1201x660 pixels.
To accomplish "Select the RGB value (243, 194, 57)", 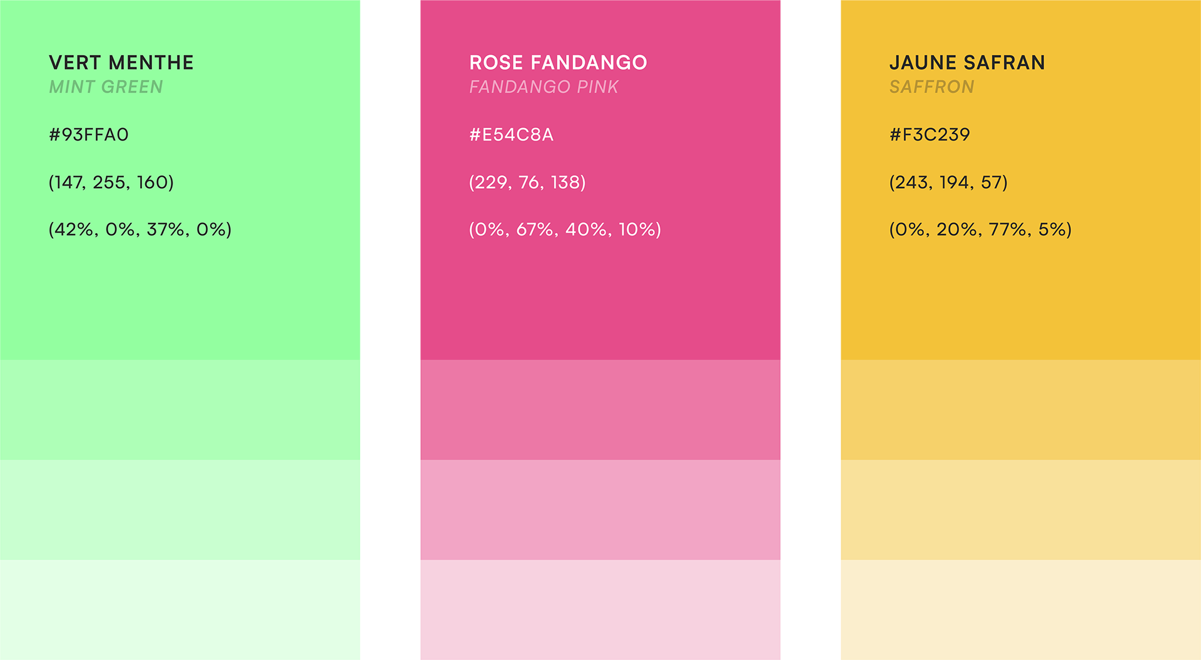I will [x=948, y=182].
